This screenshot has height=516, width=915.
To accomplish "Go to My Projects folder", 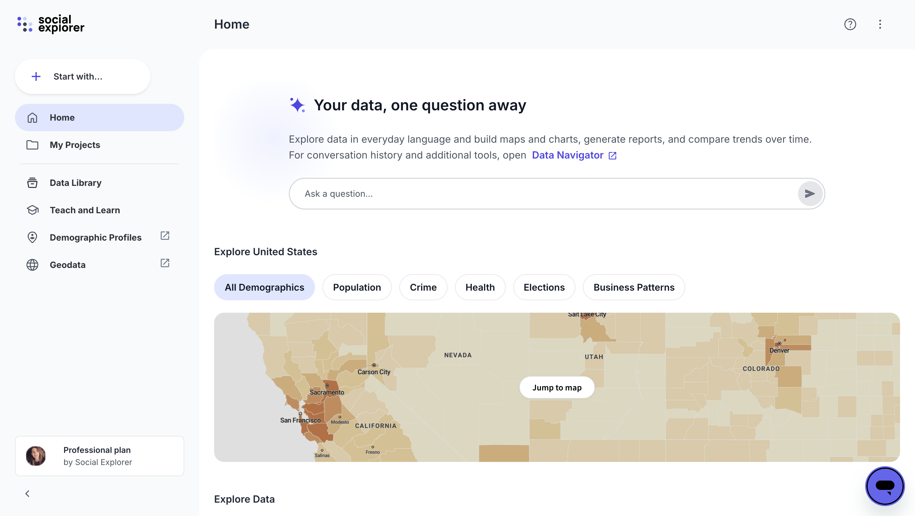I will (x=75, y=145).
